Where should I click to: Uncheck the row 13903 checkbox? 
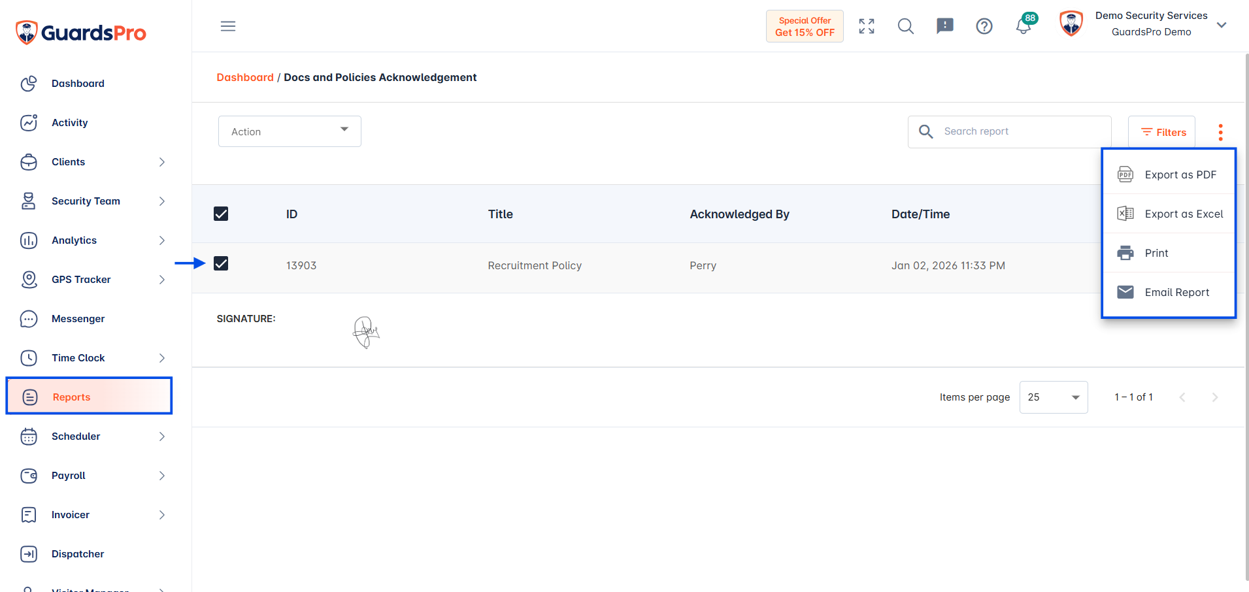click(221, 263)
